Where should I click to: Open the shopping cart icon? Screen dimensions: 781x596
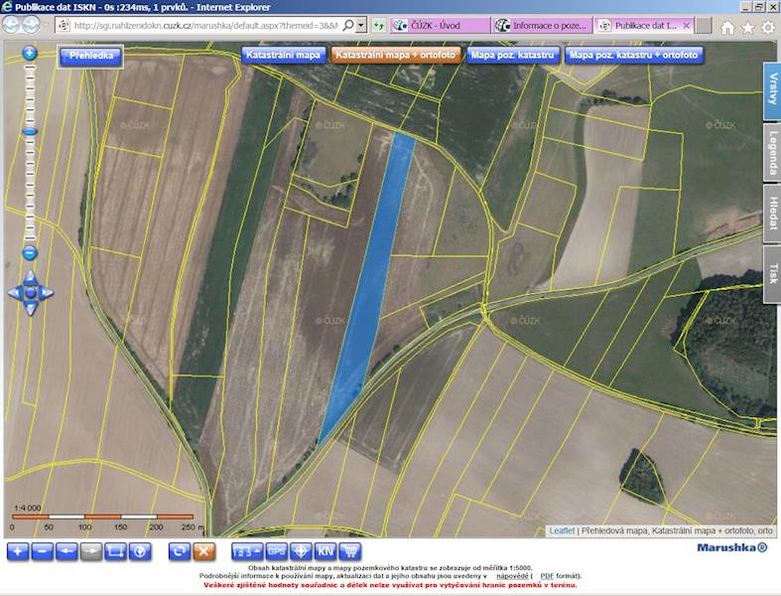pyautogui.click(x=350, y=550)
